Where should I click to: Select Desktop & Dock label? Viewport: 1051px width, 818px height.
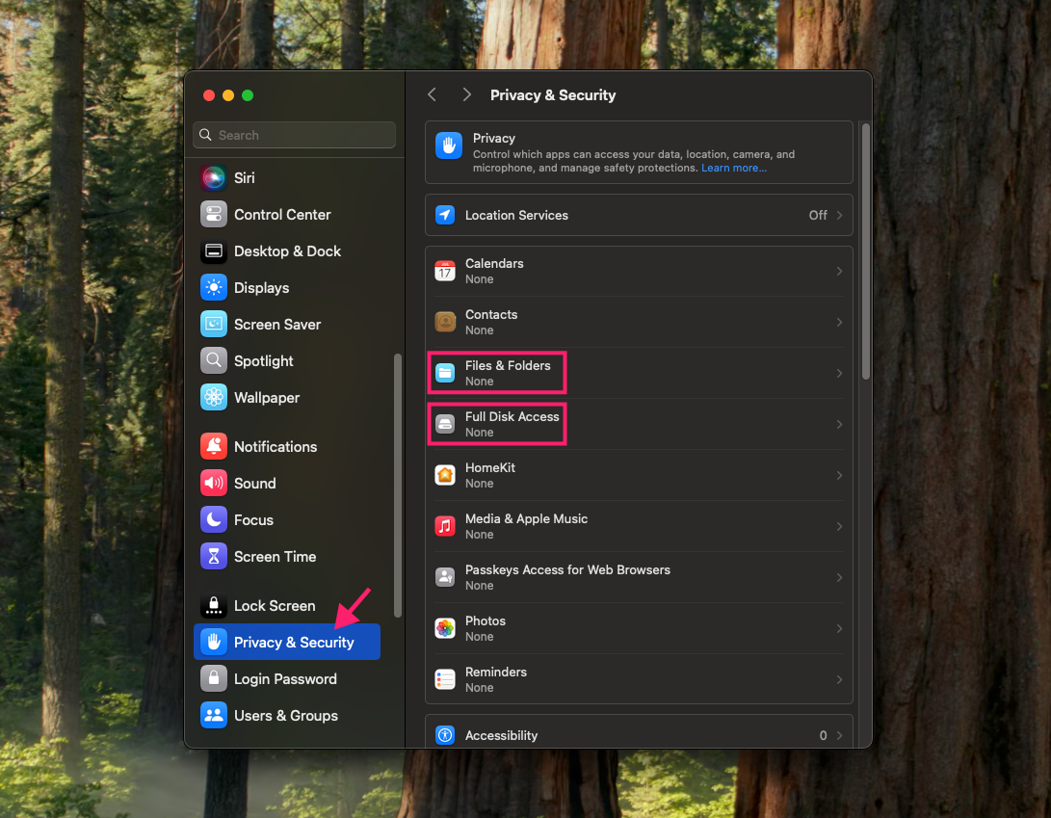[287, 251]
